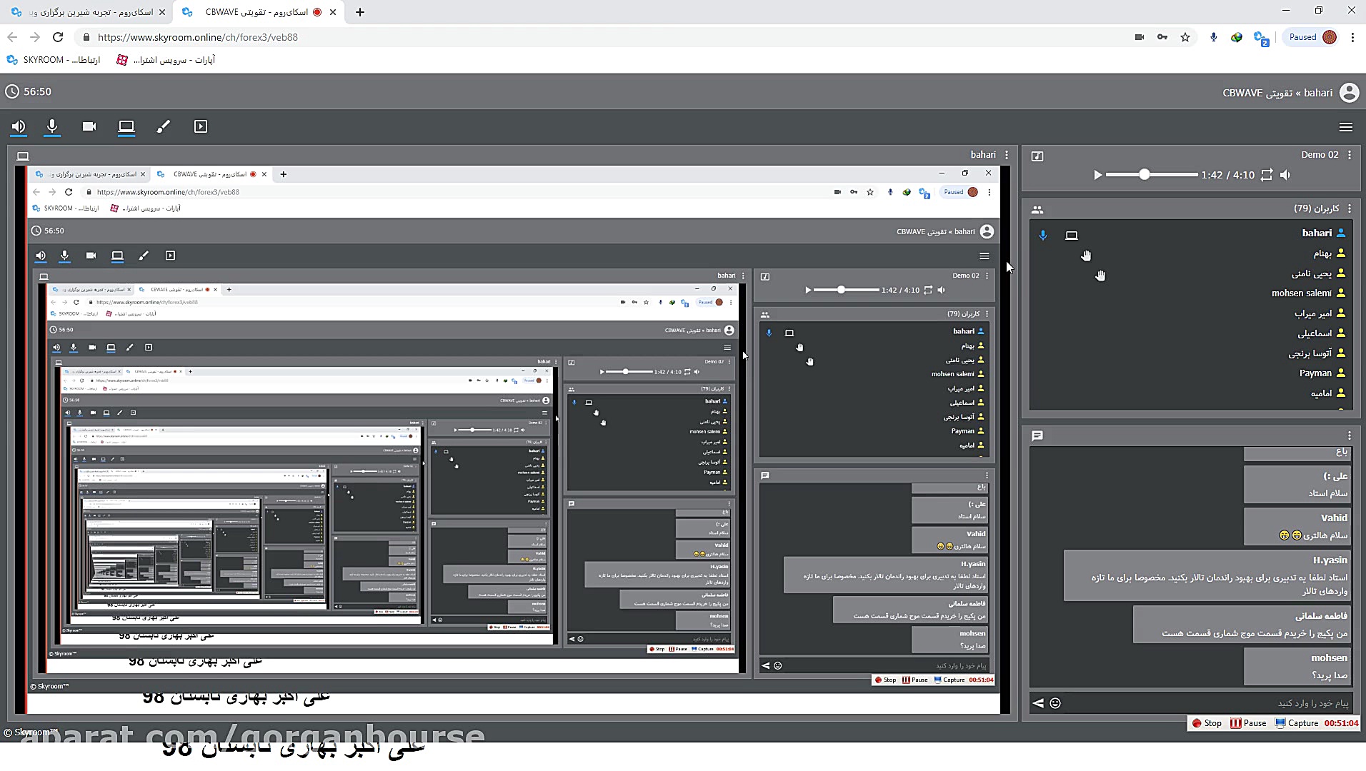Click raised hand icon beside يحيى نامى
This screenshot has height=771, width=1366.
pos(1100,276)
